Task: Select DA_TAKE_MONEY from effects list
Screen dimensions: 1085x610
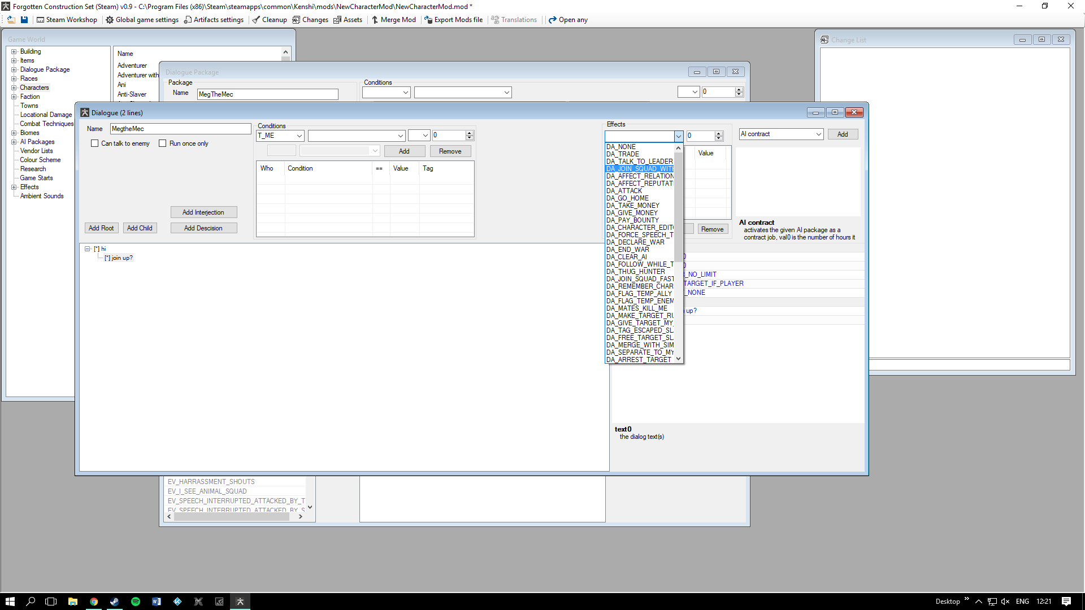Action: pyautogui.click(x=632, y=206)
